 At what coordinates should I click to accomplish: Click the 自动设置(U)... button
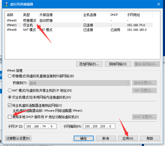[144, 83]
